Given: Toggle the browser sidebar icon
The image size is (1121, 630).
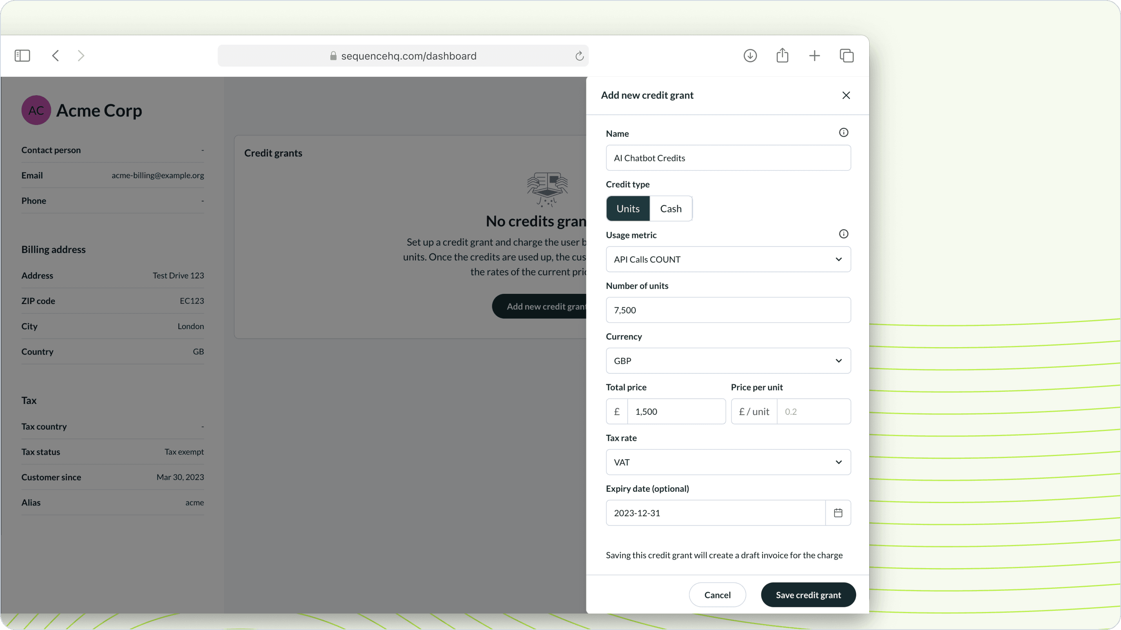Looking at the screenshot, I should (22, 56).
